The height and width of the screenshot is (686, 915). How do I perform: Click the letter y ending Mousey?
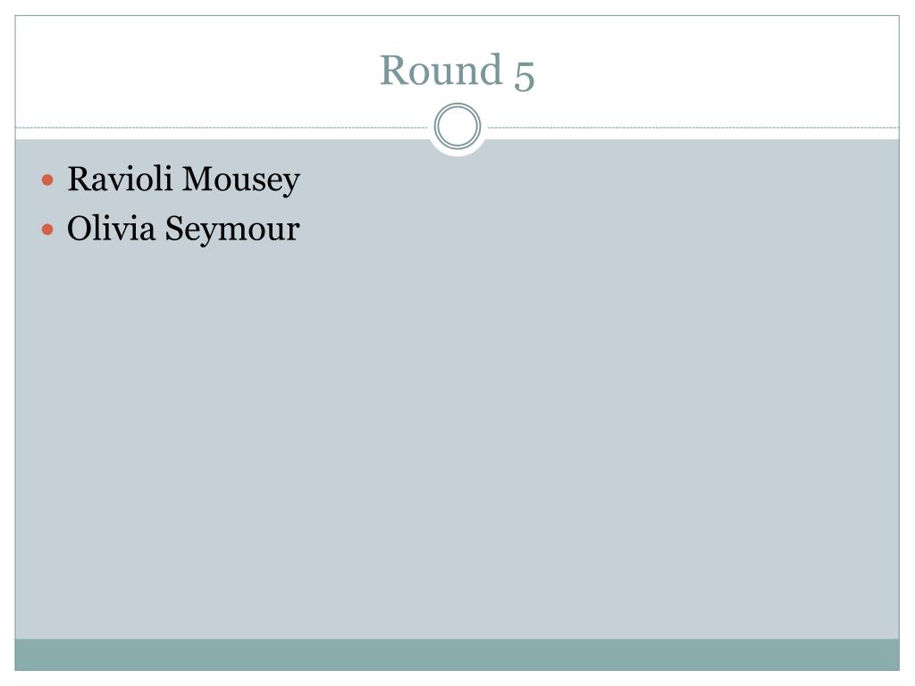tap(290, 184)
